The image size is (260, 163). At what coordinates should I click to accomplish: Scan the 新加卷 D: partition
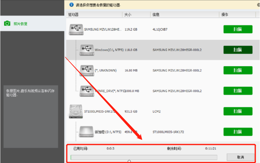tap(238, 132)
